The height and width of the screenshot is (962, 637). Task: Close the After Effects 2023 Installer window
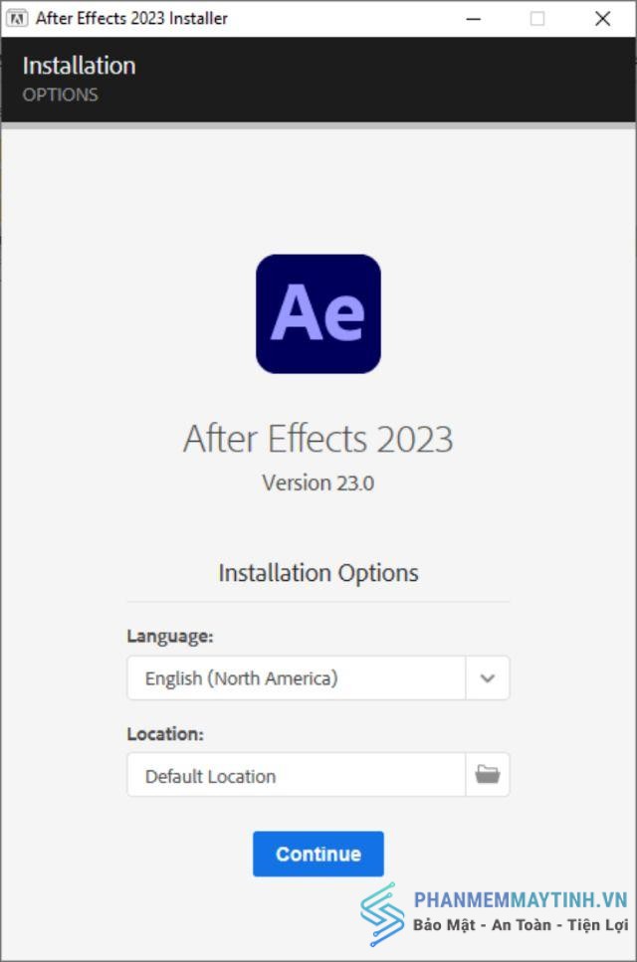pos(602,19)
